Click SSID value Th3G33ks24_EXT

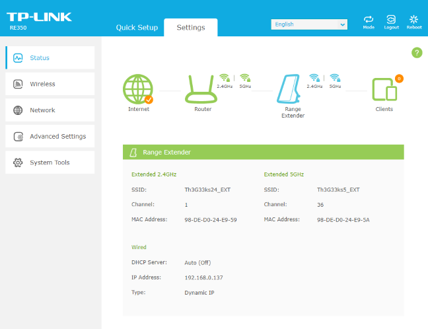tap(207, 190)
